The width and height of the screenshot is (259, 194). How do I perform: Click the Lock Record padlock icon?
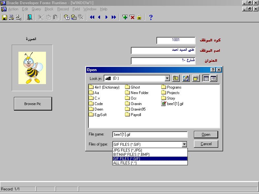(139, 17)
